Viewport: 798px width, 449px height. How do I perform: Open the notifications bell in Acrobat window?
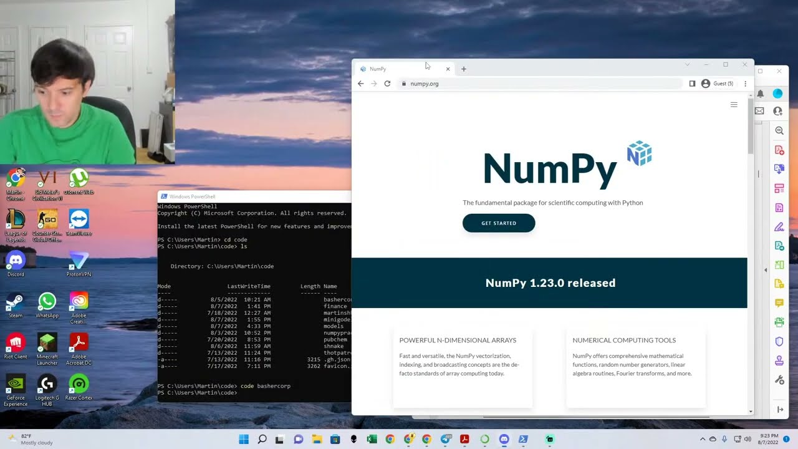point(760,94)
